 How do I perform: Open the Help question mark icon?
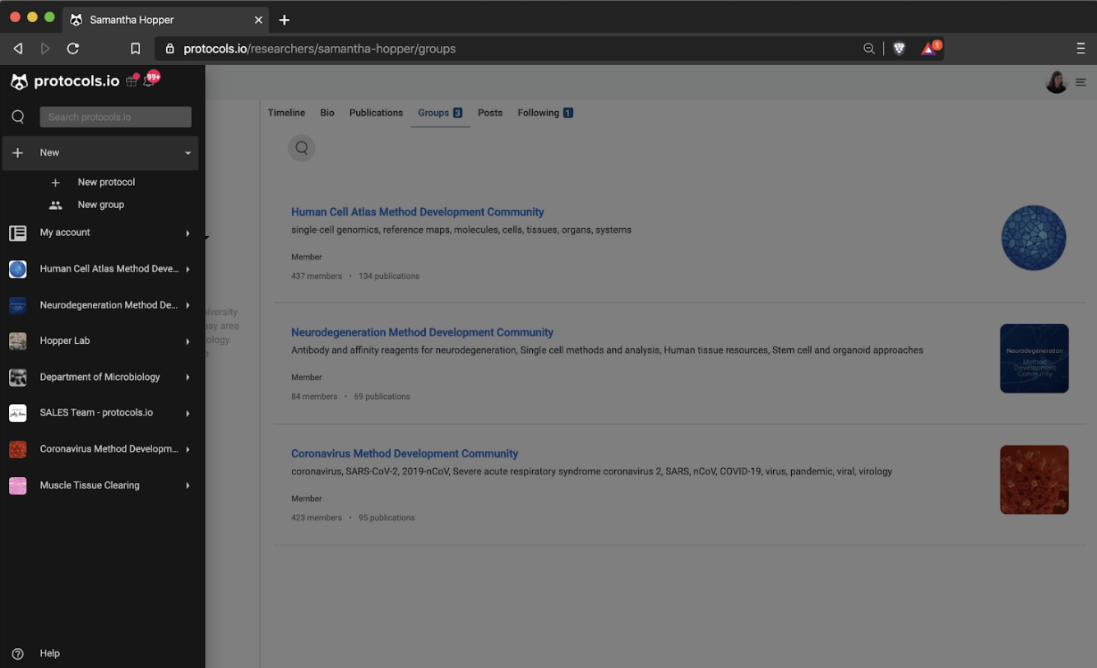click(18, 652)
